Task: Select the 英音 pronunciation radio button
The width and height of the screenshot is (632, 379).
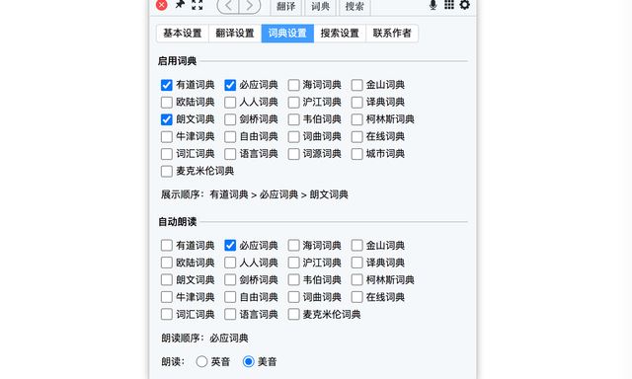Action: point(201,361)
